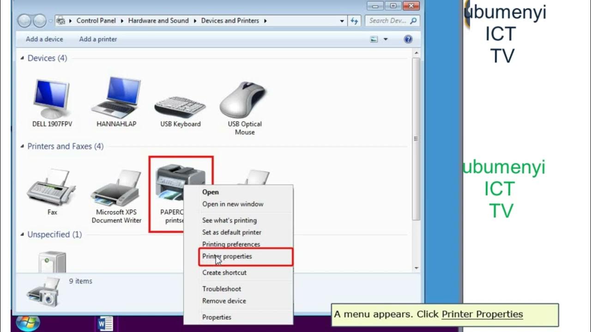Screen dimensions: 591x332
Task: Collapse the Printers and Faxes (4) group
Action: 22,146
